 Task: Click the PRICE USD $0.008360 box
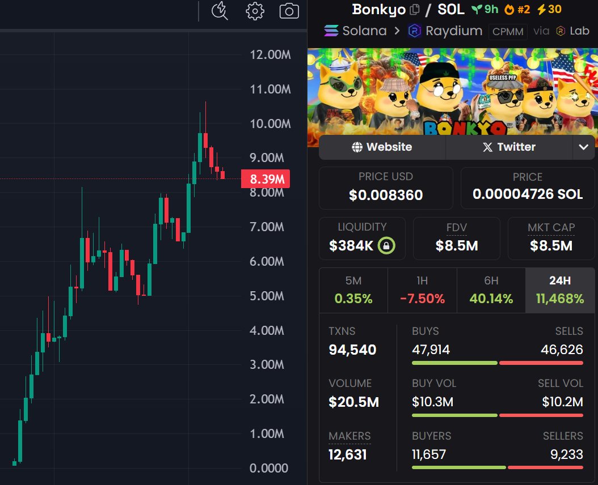[x=386, y=188]
